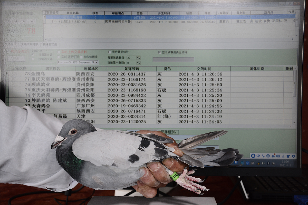The width and height of the screenshot is (308, 205).
Task: Click the 鸽主姓名 column header
Action: (x=53, y=69)
